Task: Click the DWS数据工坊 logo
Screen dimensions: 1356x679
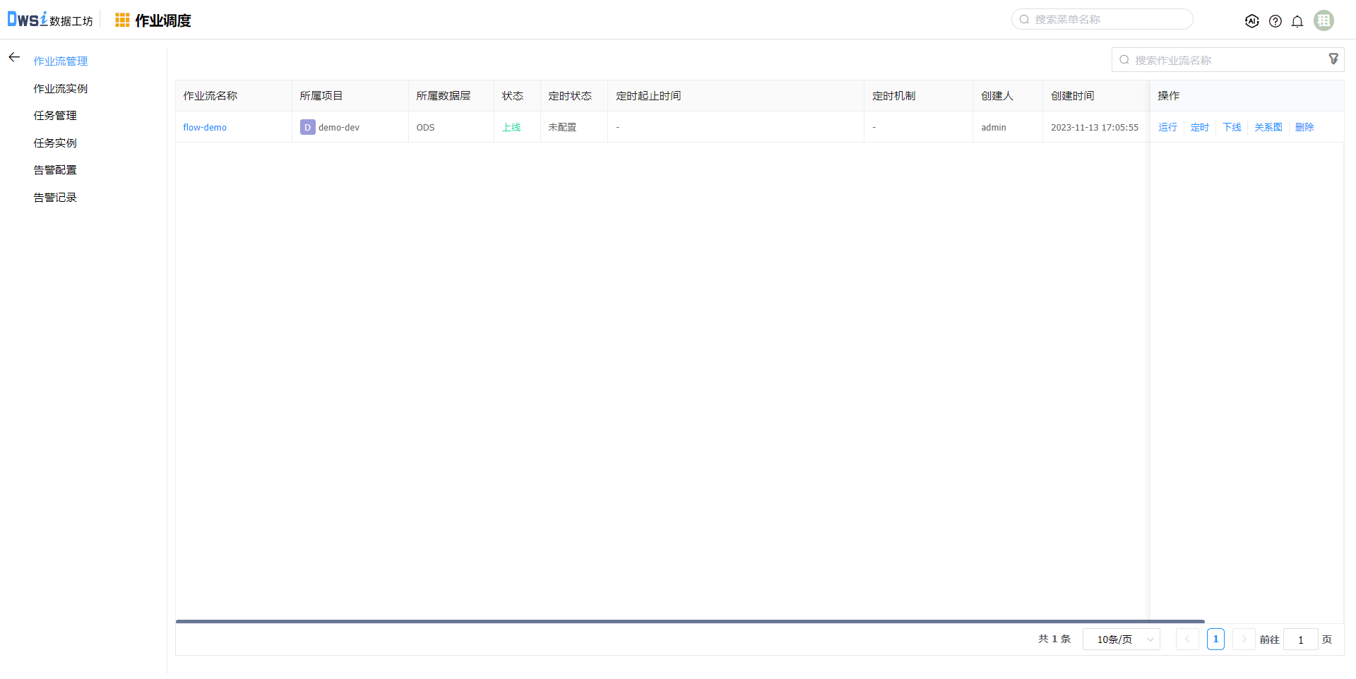Action: [x=49, y=20]
